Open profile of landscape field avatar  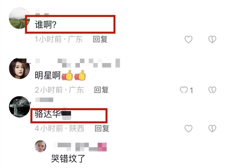click(19, 18)
